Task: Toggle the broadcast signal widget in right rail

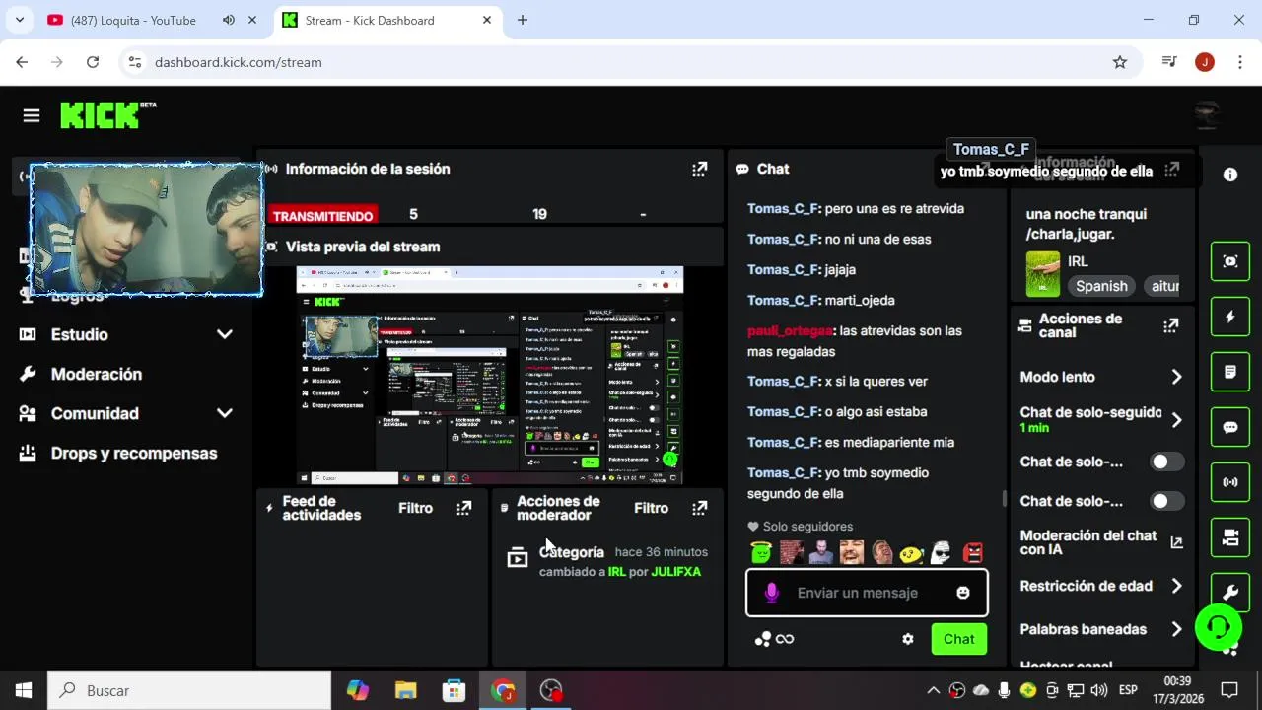Action: pyautogui.click(x=1230, y=482)
